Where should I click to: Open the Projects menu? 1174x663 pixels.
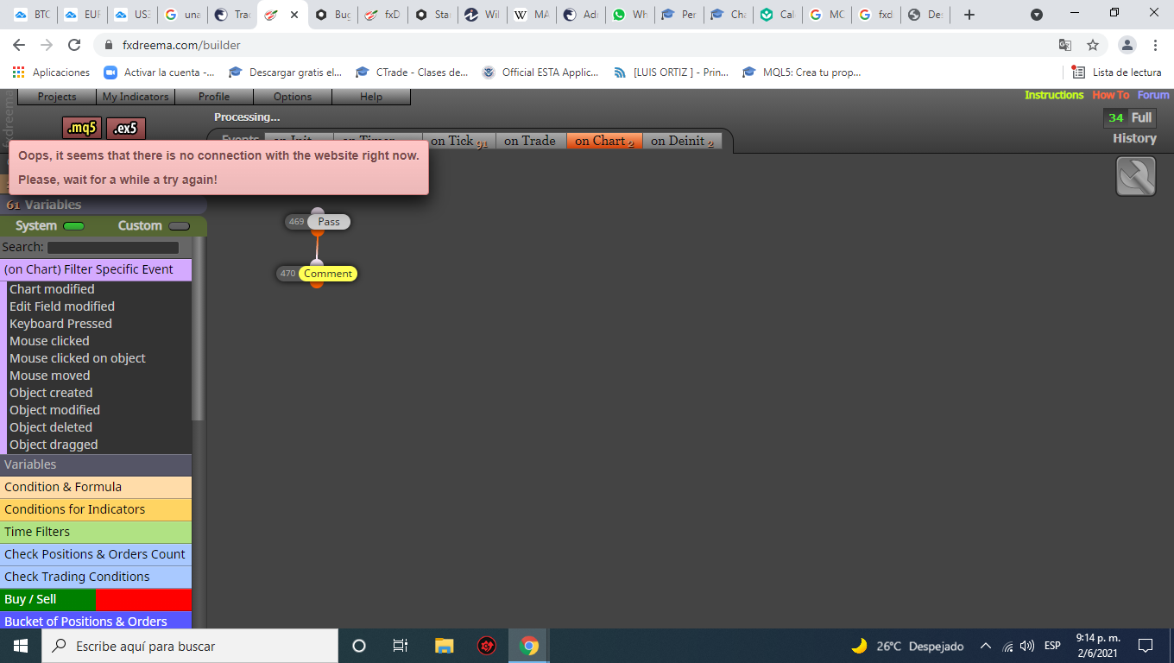(57, 97)
